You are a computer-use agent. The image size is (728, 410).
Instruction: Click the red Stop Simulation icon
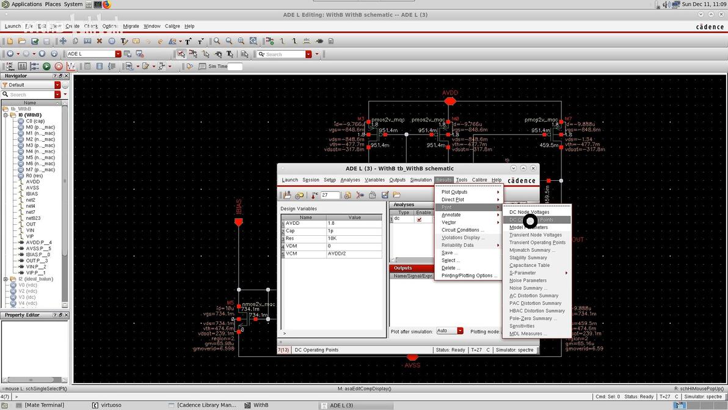point(59,66)
